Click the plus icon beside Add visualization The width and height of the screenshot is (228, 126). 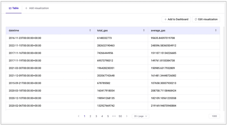tap(26, 8)
